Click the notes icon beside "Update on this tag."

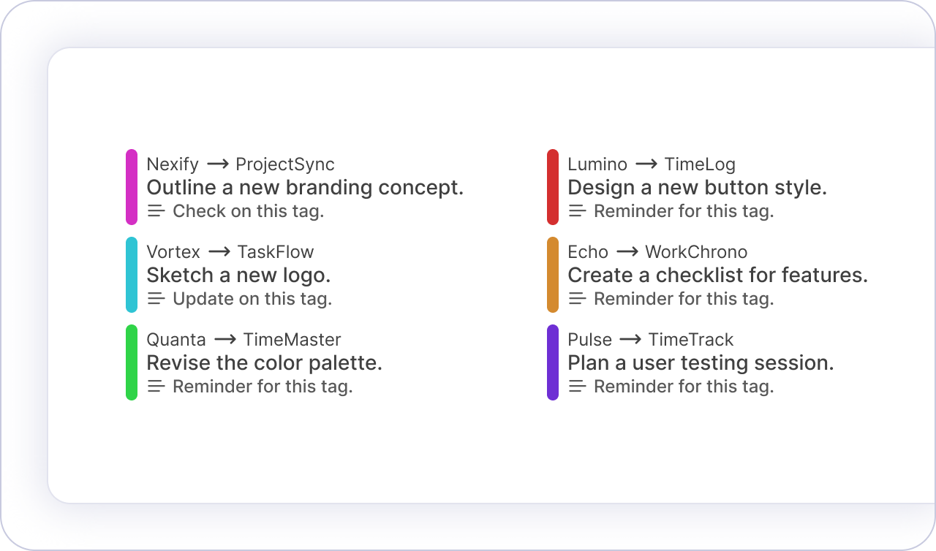tap(156, 299)
